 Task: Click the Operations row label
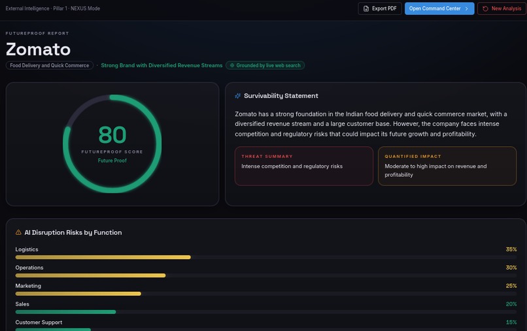29,268
